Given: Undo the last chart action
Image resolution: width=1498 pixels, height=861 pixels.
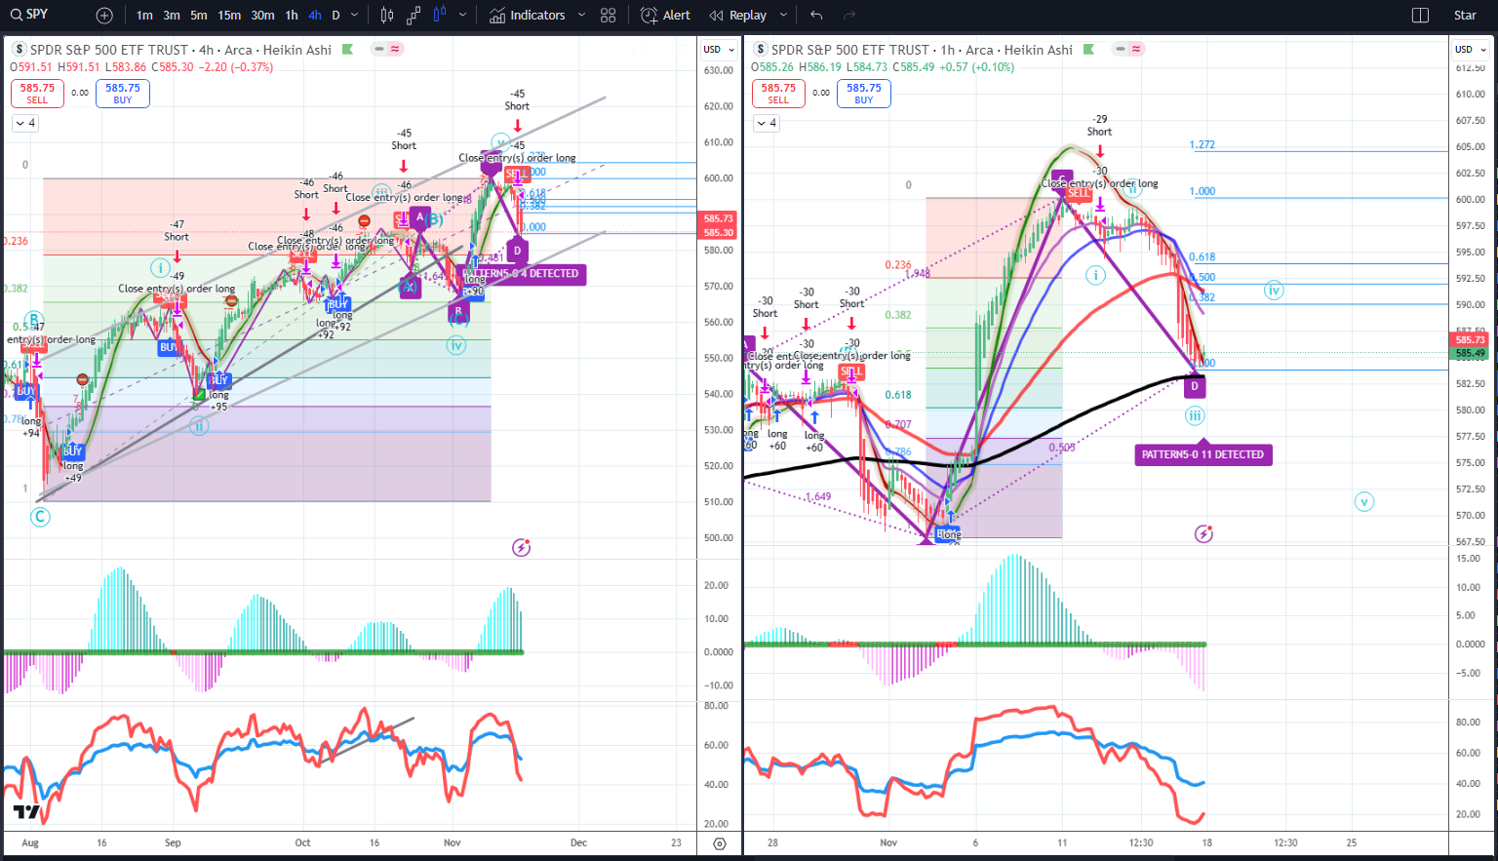Looking at the screenshot, I should pos(816,16).
